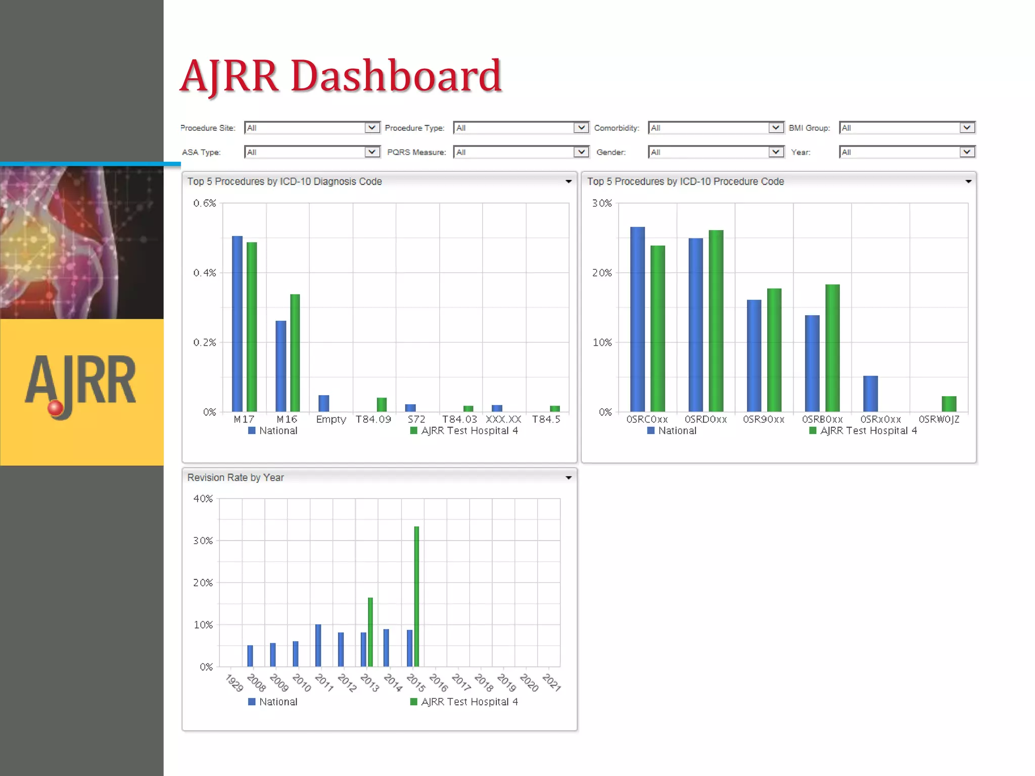Click the T84.09 green bar

coord(382,405)
